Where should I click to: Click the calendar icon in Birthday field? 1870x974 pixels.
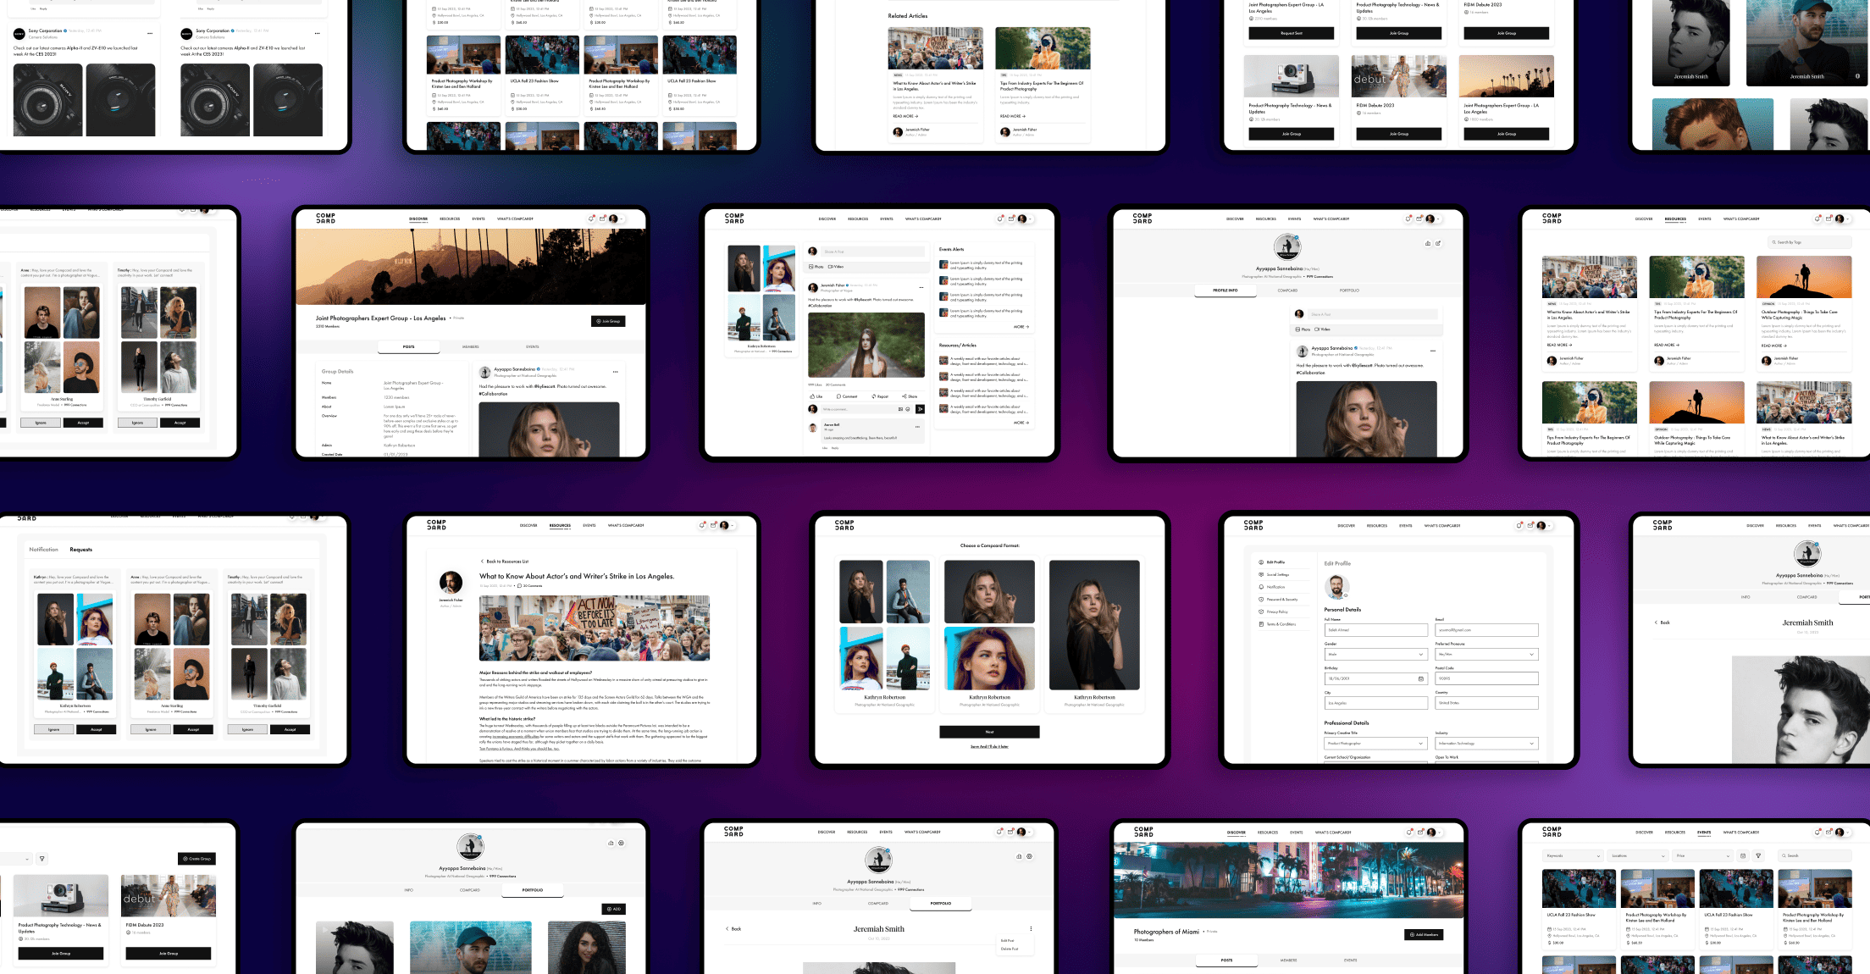point(1420,679)
